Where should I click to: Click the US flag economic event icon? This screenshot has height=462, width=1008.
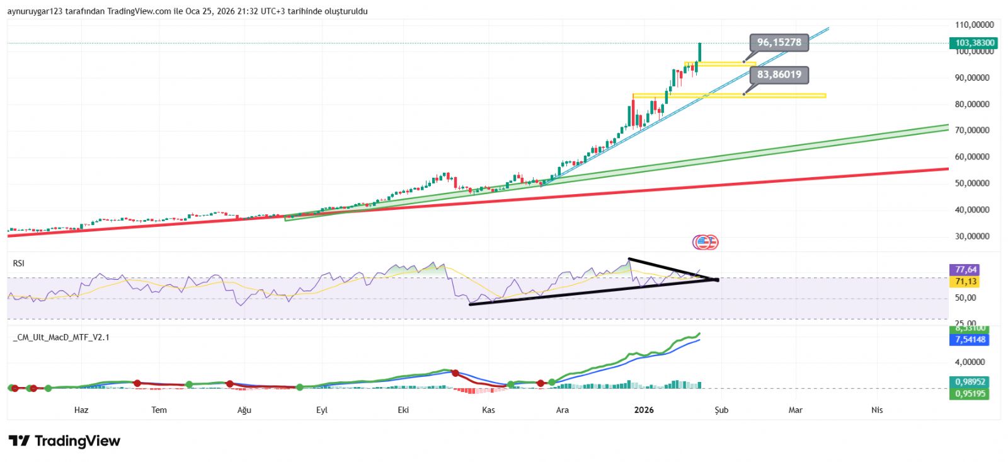[x=703, y=242]
